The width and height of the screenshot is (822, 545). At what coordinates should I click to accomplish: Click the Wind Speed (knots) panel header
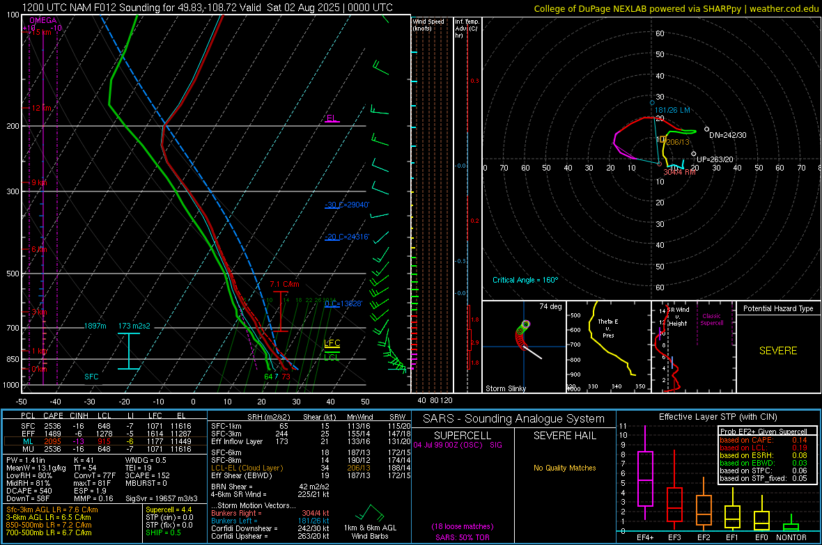(428, 24)
